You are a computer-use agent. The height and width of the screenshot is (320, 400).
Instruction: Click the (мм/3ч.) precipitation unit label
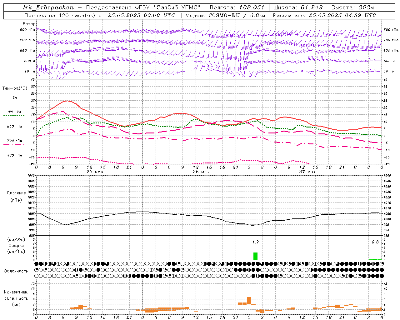tap(16, 240)
